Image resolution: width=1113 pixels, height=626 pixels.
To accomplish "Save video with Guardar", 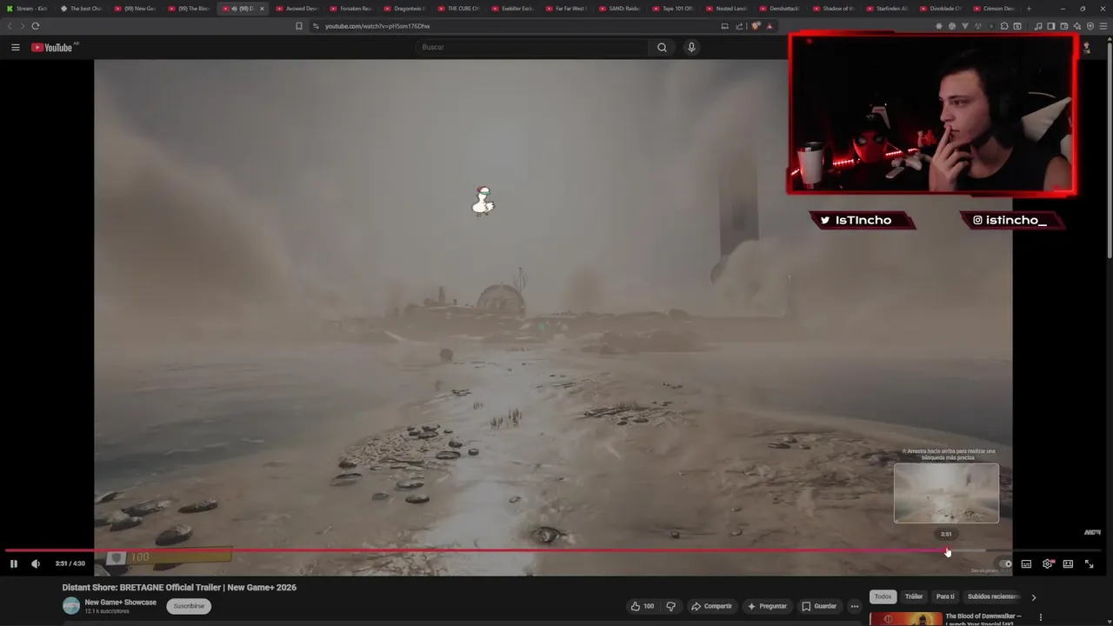I will 819,606.
